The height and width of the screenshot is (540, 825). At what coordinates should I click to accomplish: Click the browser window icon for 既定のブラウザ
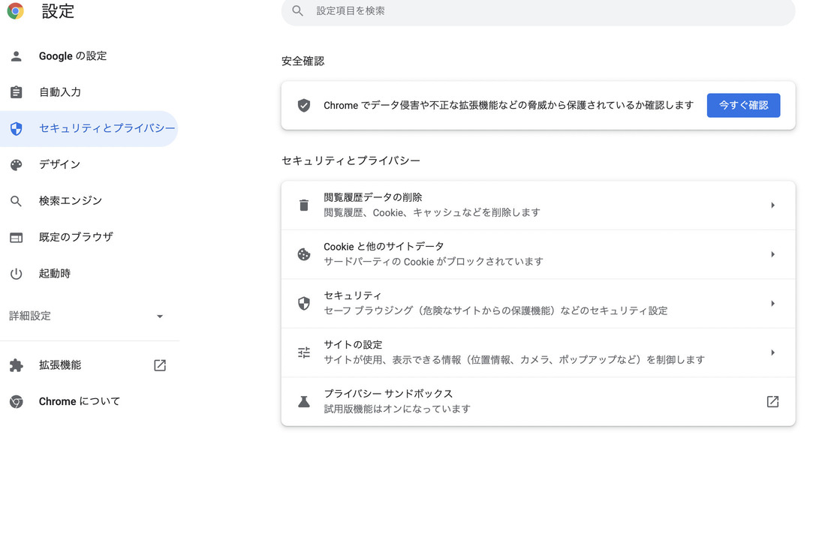(x=17, y=238)
